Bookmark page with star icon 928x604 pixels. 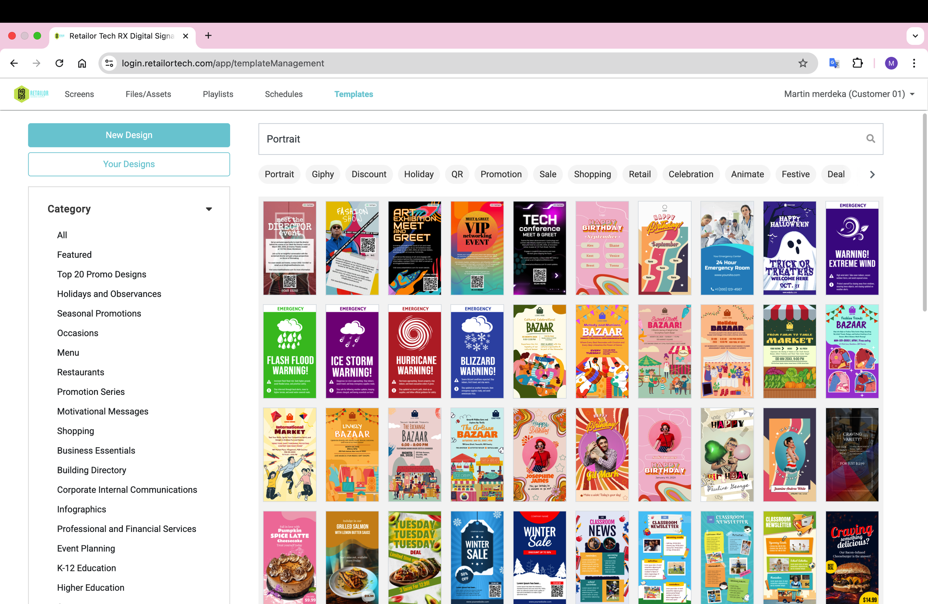(803, 63)
